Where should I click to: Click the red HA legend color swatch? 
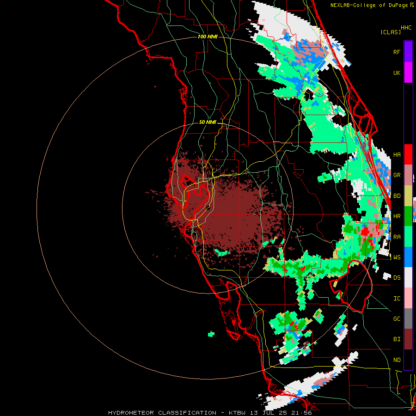408,154
